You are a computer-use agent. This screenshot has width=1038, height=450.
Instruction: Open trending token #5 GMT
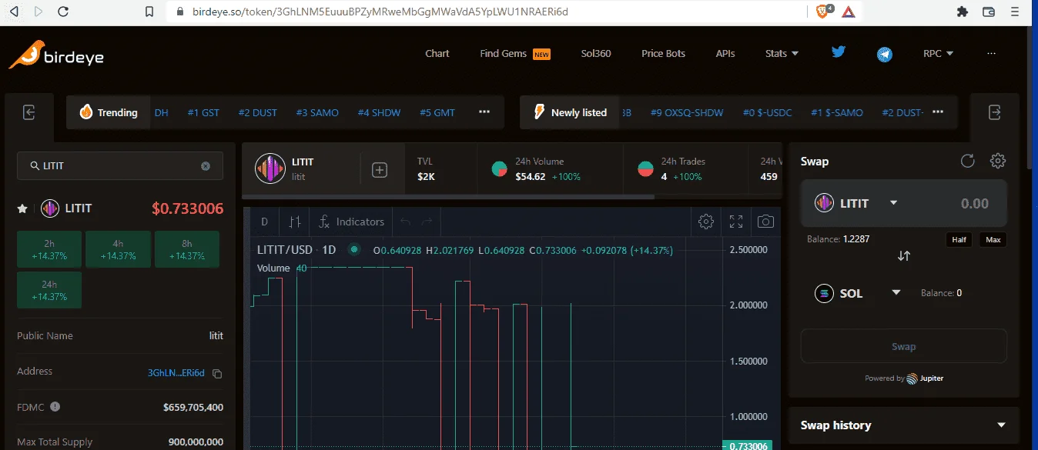[437, 112]
